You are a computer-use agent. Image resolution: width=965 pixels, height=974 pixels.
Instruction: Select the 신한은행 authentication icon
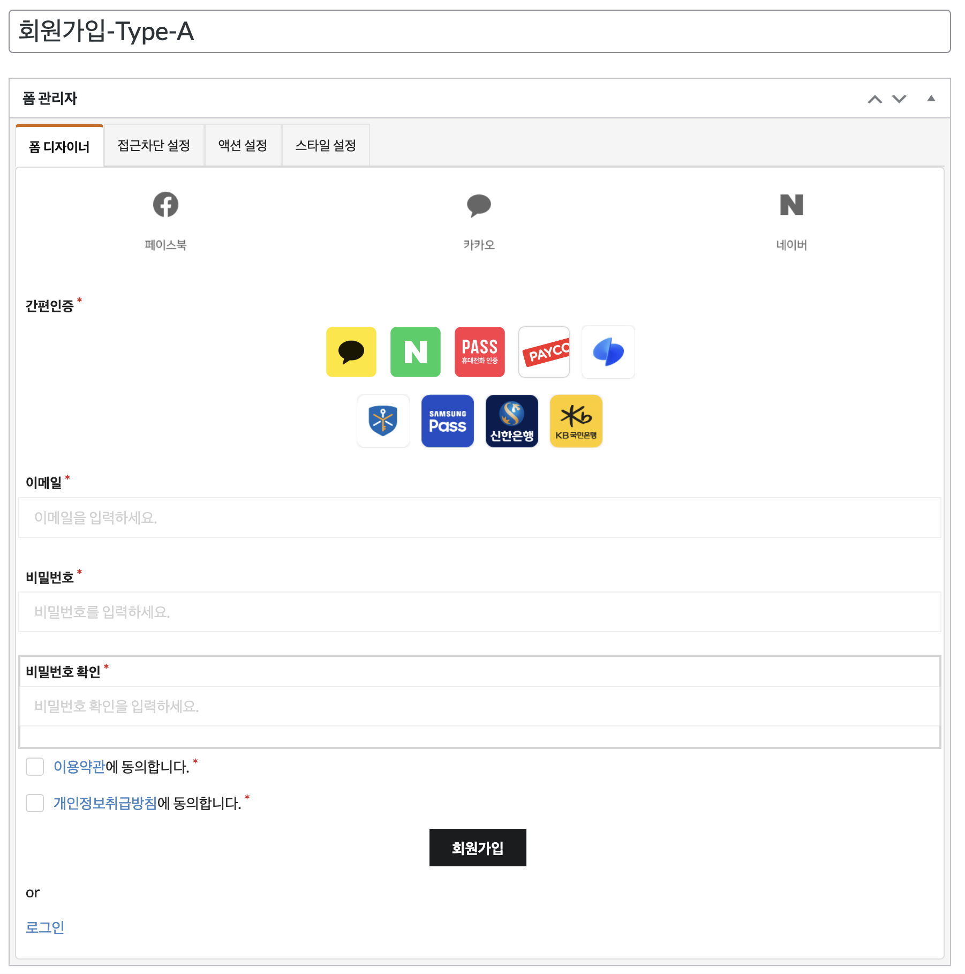(x=512, y=421)
